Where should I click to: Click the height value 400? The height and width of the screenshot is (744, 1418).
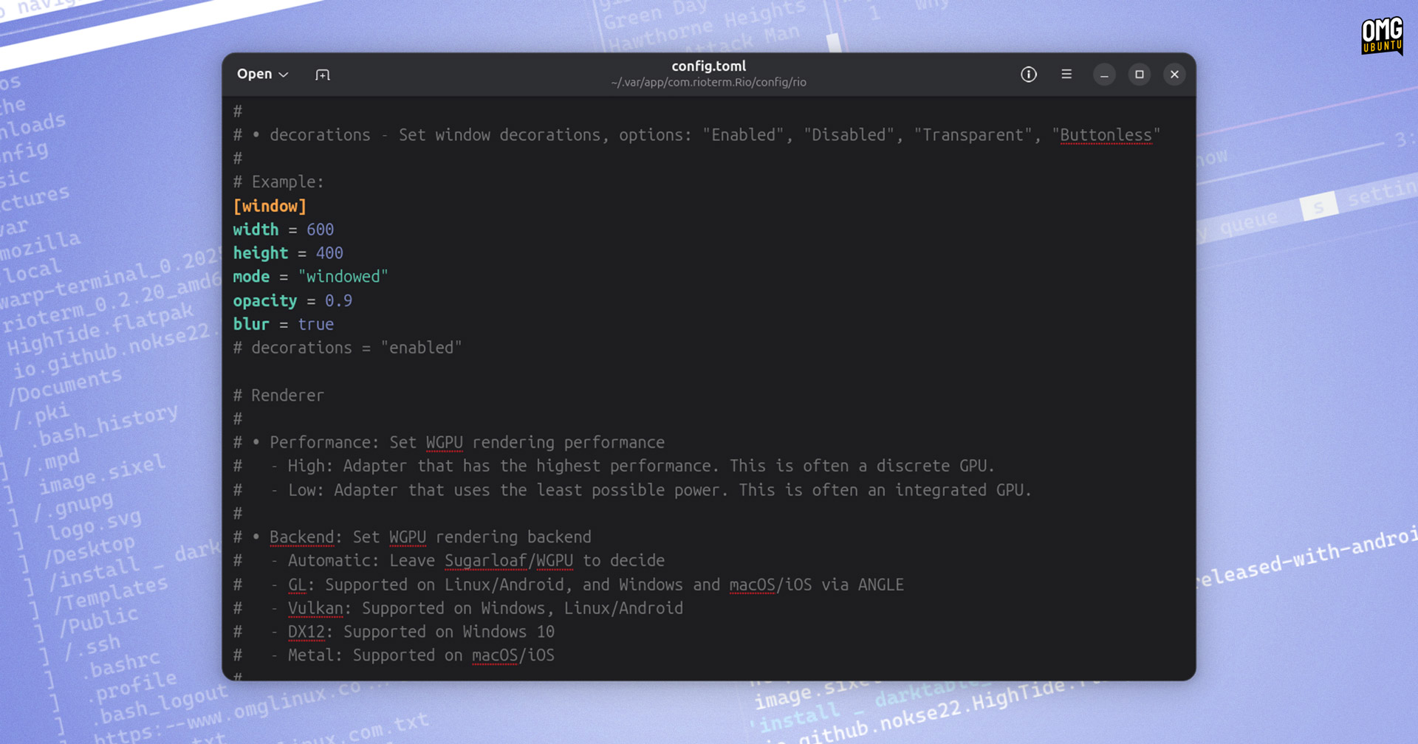[329, 253]
